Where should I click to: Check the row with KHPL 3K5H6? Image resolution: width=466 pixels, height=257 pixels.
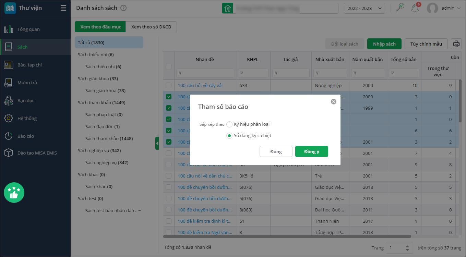coord(169,176)
